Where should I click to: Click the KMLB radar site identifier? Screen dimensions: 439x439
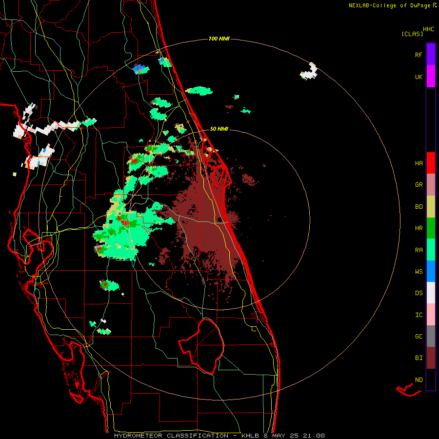[251, 436]
